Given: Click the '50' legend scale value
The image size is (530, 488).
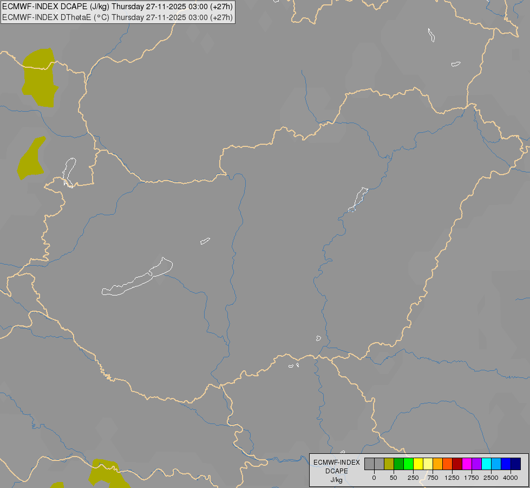Looking at the screenshot, I should pos(394,478).
